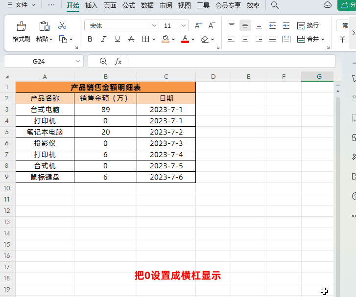Click the zoom magnifier in formula bar
The image size is (356, 297).
pos(103,61)
